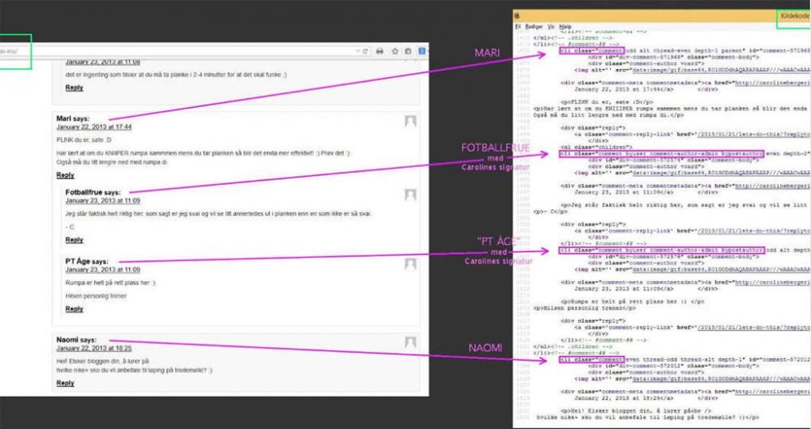Click the text "FLINK du er, søte :D" in the browser

coord(84,140)
